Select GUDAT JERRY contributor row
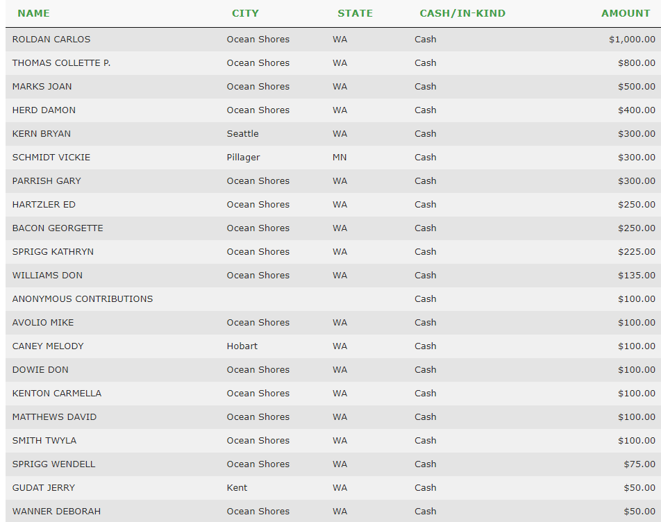The height and width of the screenshot is (522, 661). coord(44,488)
